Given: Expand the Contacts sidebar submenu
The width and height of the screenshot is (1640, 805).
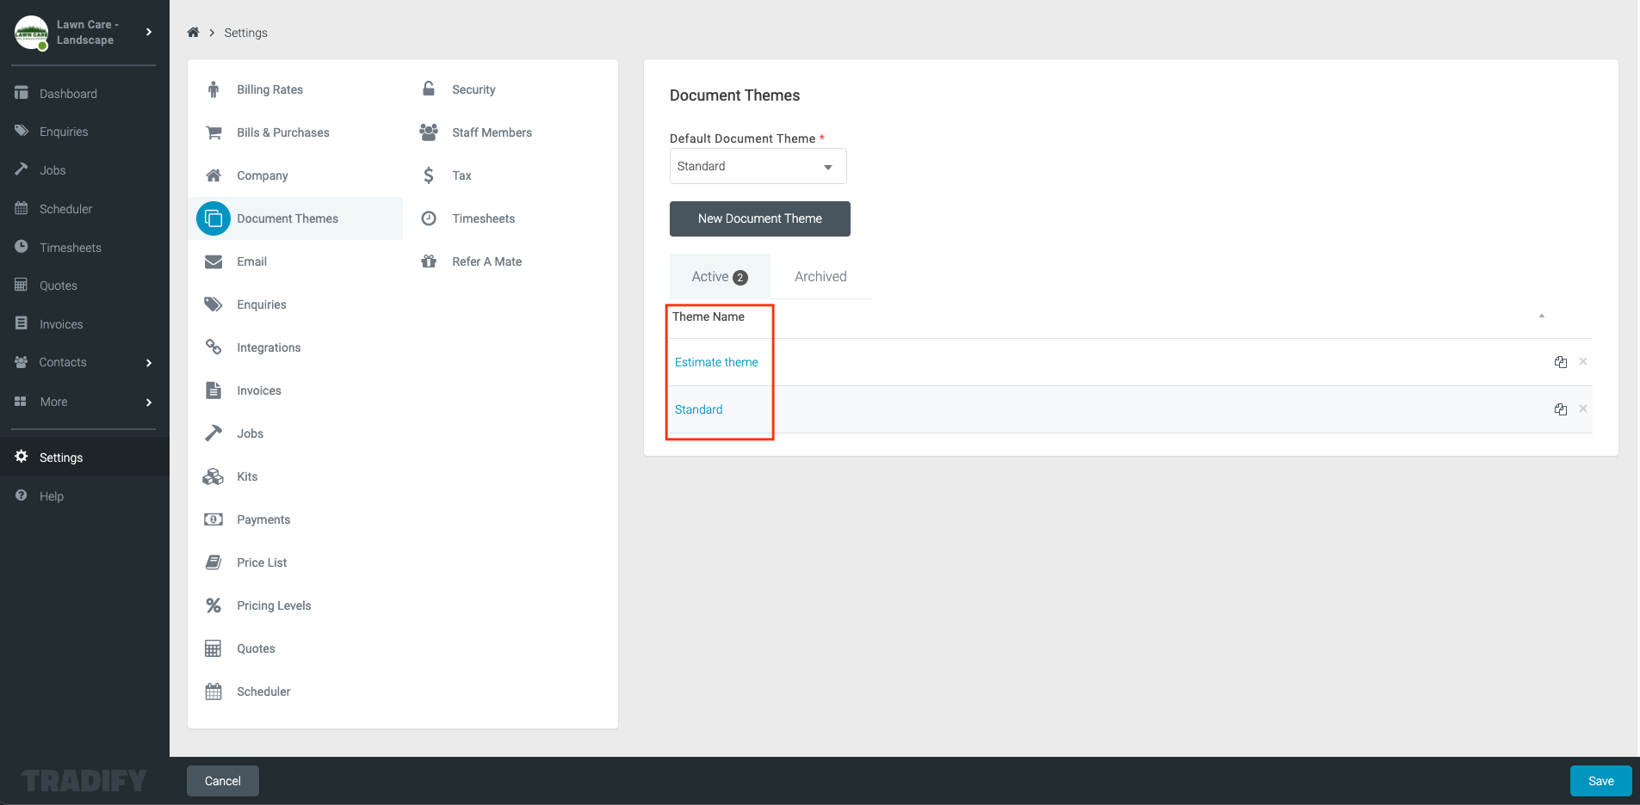Looking at the screenshot, I should click(149, 363).
